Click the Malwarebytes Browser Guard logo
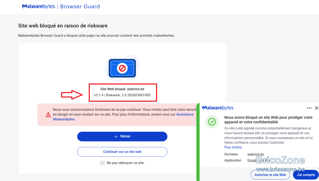Image resolution: width=319 pixels, height=181 pixels. [x=61, y=6]
